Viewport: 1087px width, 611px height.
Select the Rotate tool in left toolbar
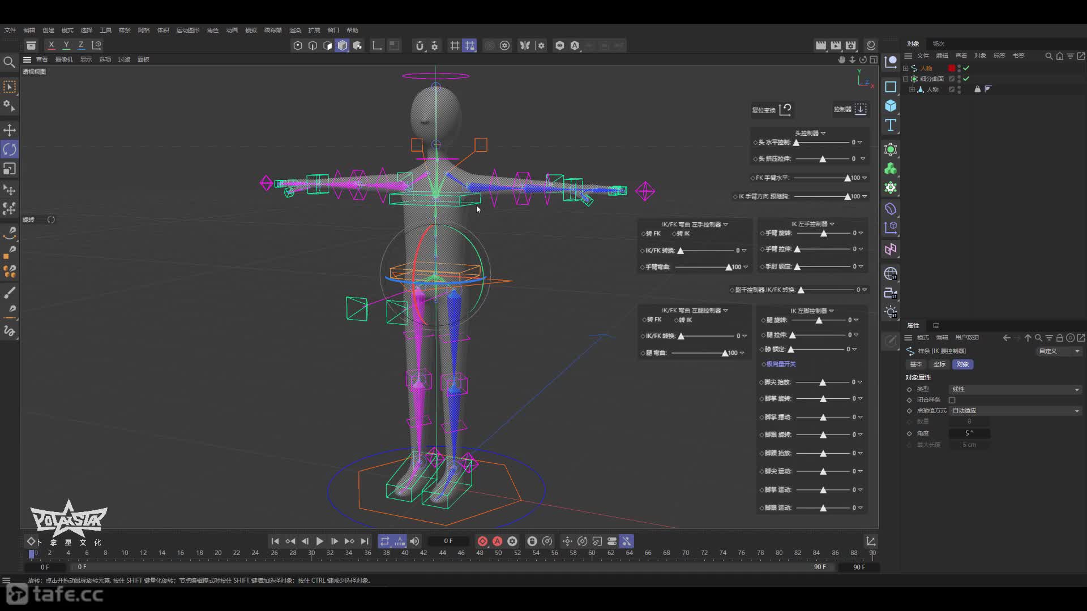pos(10,149)
